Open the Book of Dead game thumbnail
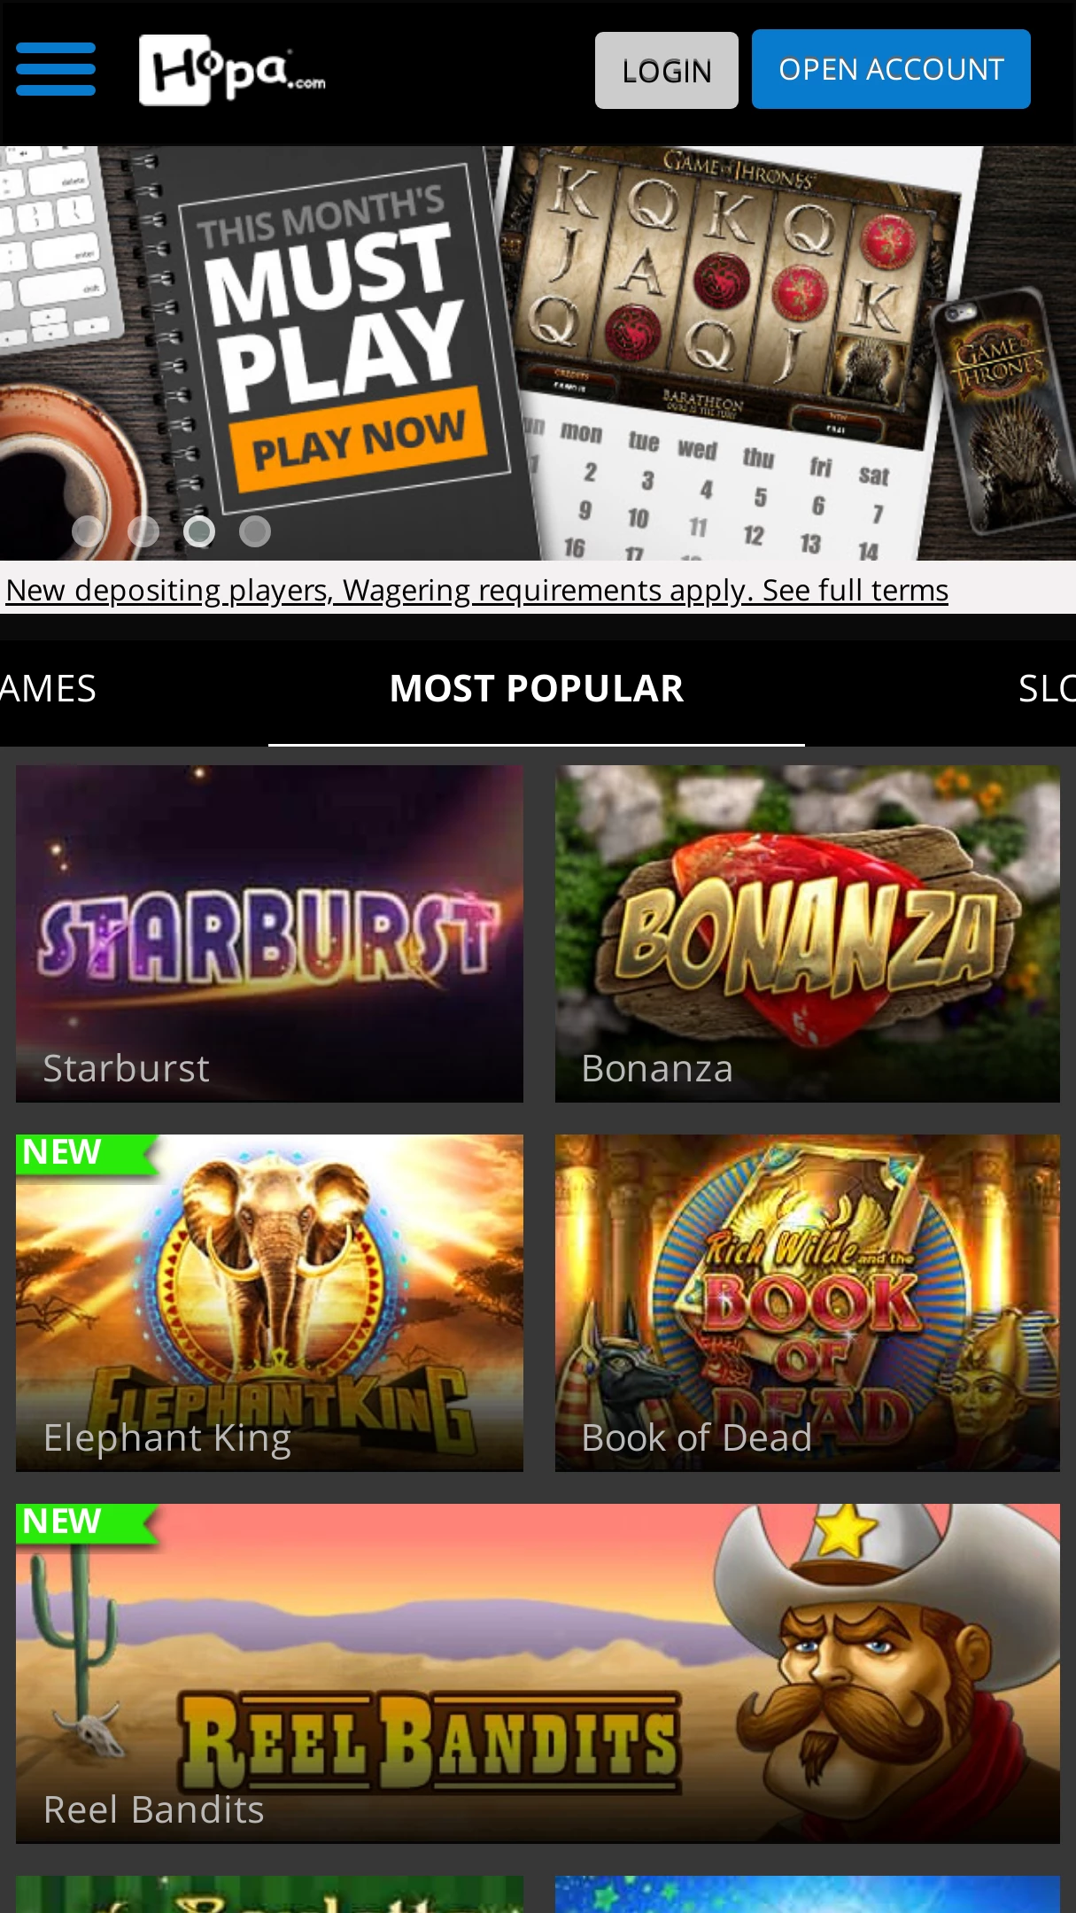This screenshot has height=1913, width=1076. pos(808,1303)
